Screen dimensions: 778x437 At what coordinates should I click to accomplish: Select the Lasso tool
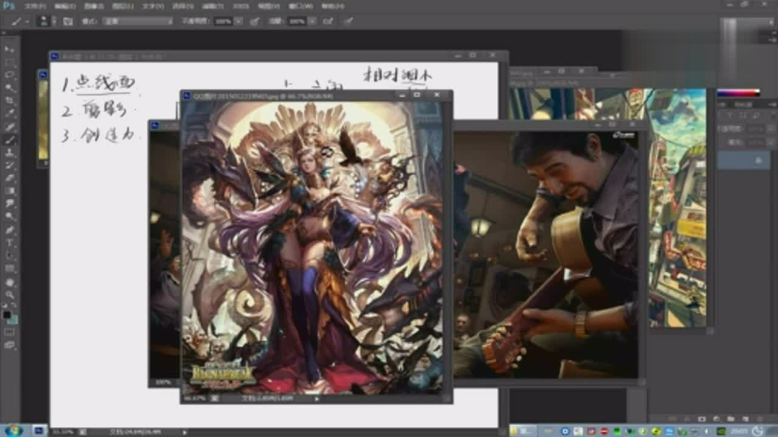pos(10,75)
